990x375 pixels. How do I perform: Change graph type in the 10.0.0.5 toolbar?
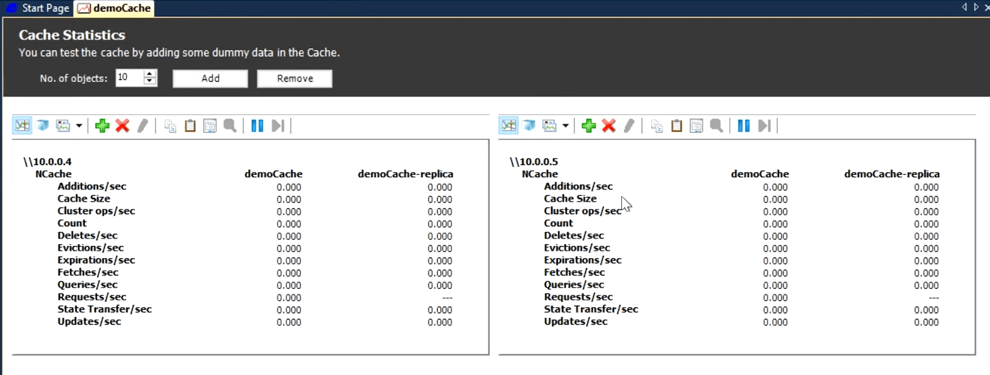click(x=549, y=126)
